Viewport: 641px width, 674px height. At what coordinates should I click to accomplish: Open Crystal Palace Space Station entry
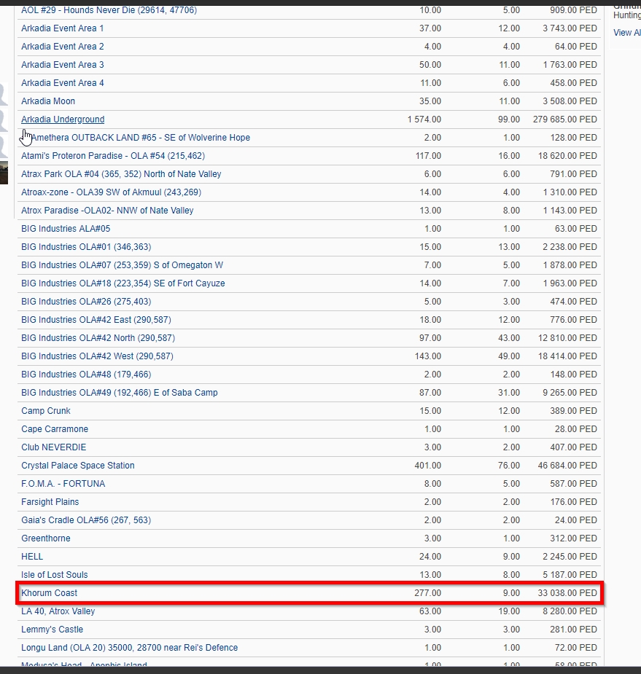[x=77, y=466]
